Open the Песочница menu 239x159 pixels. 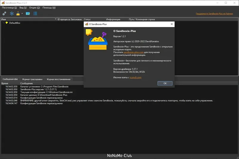coord(9,8)
